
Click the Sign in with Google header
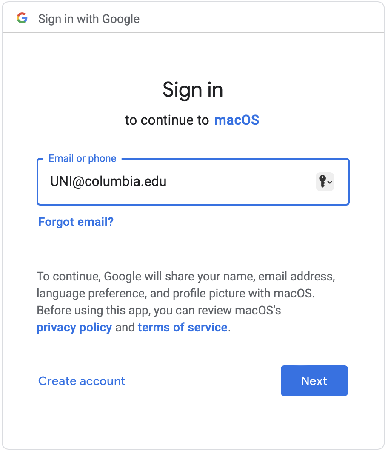tap(88, 19)
